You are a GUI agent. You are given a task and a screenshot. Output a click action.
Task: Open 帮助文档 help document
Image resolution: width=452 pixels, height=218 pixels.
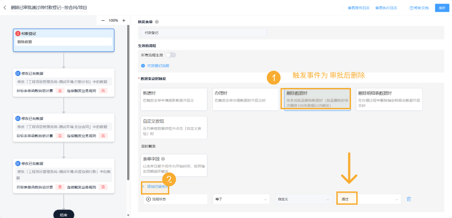(419, 8)
